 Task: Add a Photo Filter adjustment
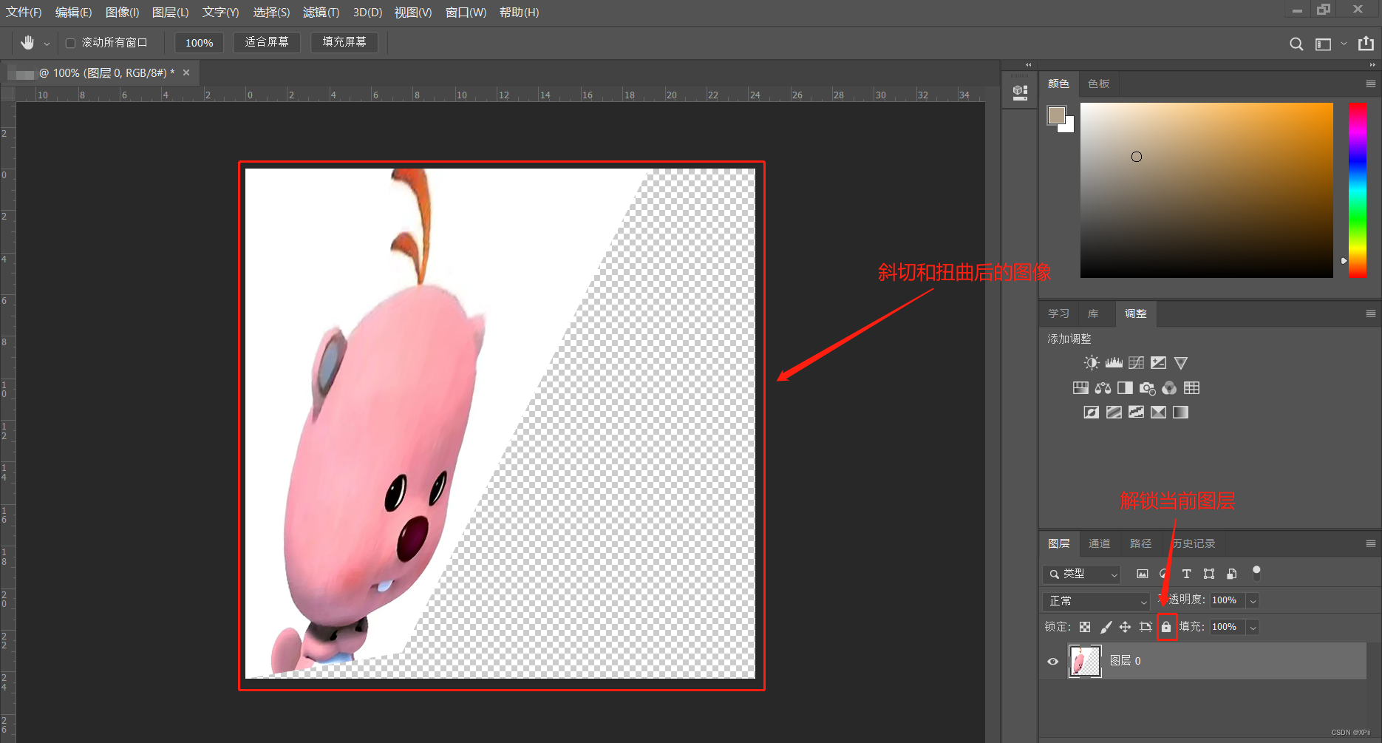(x=1147, y=388)
